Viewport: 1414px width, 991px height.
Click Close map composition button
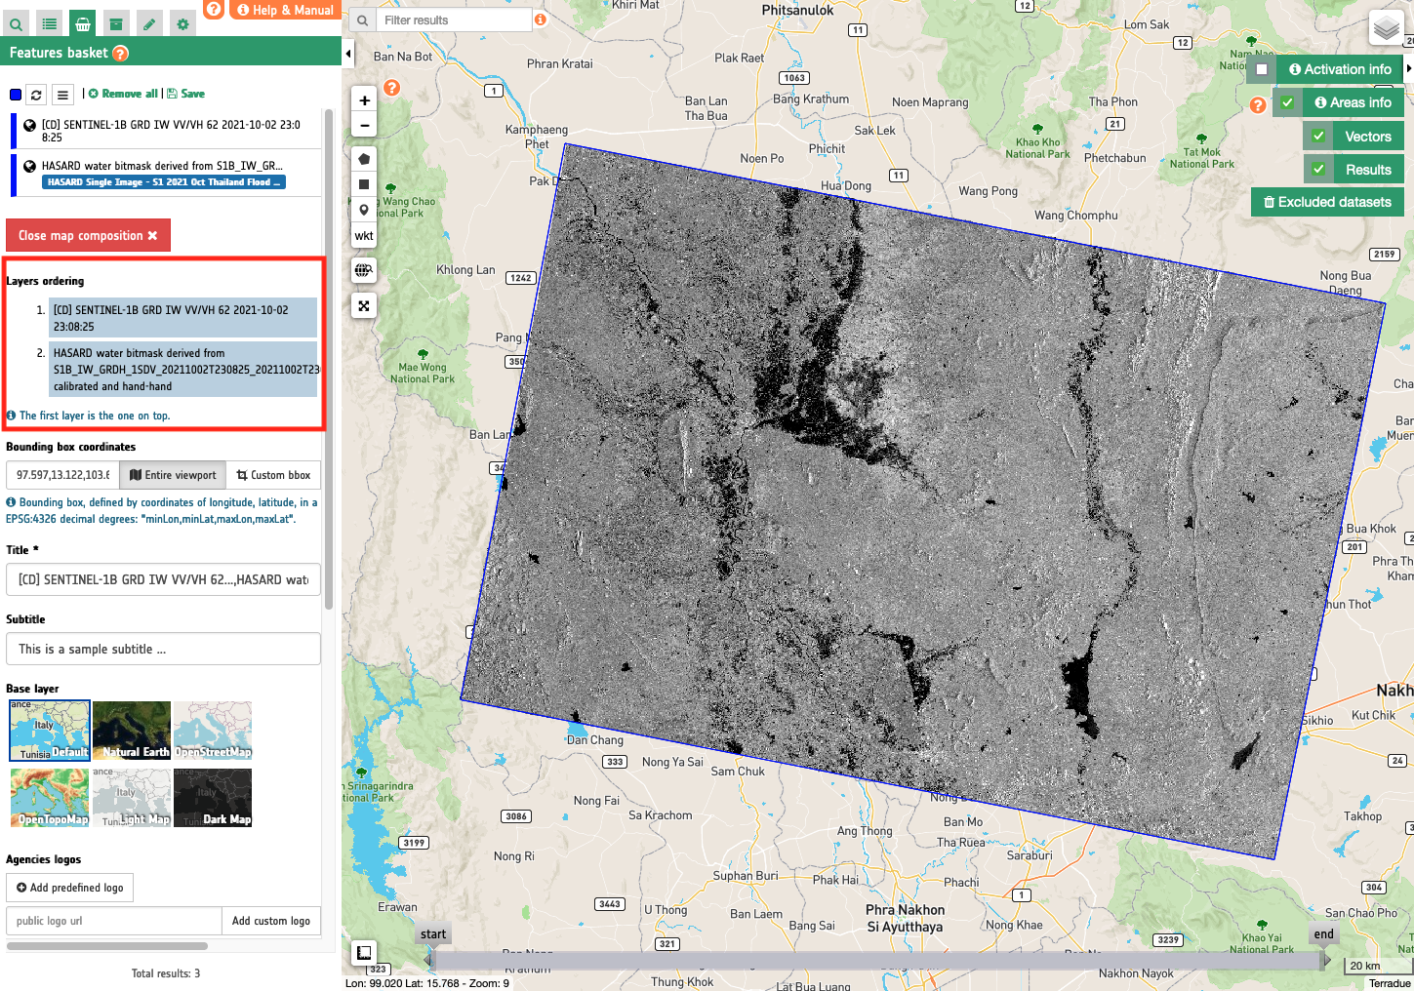click(x=88, y=235)
